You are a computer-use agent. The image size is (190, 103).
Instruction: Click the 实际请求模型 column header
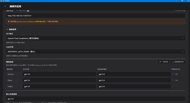[102, 69]
